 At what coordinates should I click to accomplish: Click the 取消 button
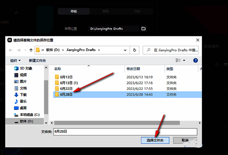coord(185,140)
